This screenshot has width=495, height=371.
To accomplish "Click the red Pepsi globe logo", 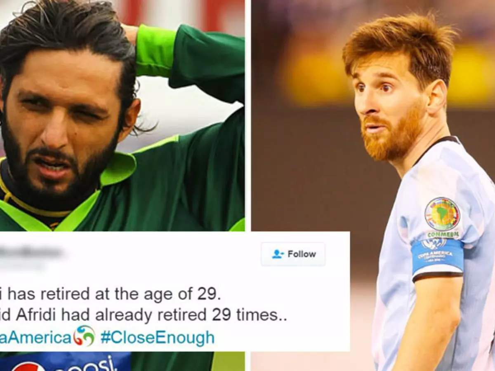I will coord(28,366).
